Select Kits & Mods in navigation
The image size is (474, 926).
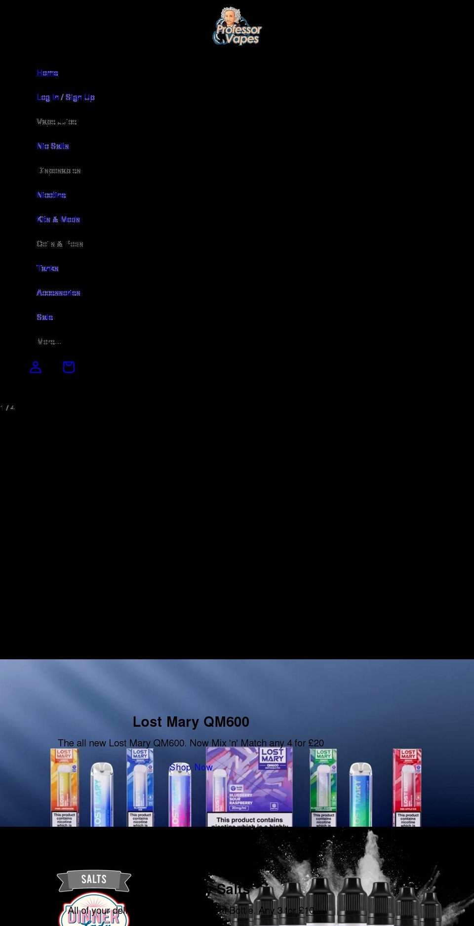click(x=58, y=219)
